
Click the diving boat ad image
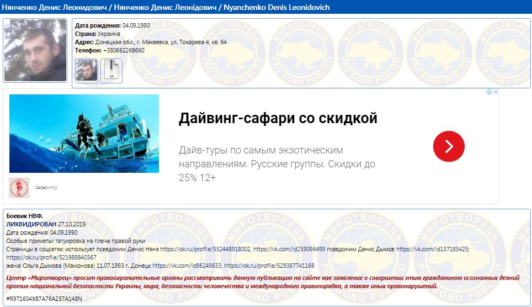point(84,134)
